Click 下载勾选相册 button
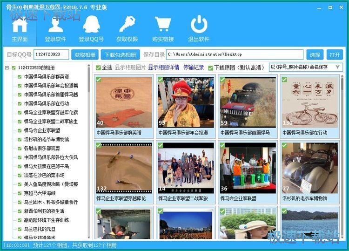This screenshot has height=251, width=349. pos(121,54)
